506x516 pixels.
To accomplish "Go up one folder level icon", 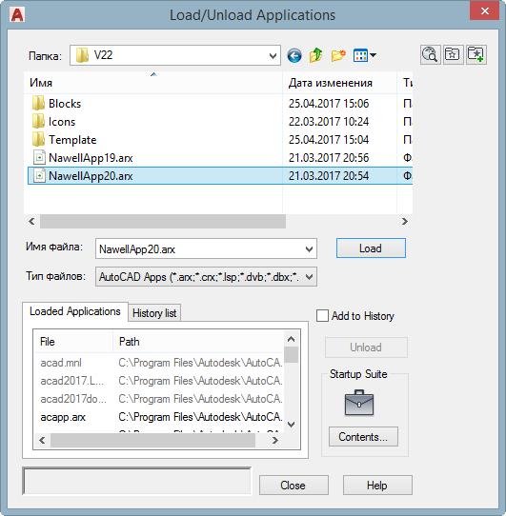I will [x=315, y=55].
